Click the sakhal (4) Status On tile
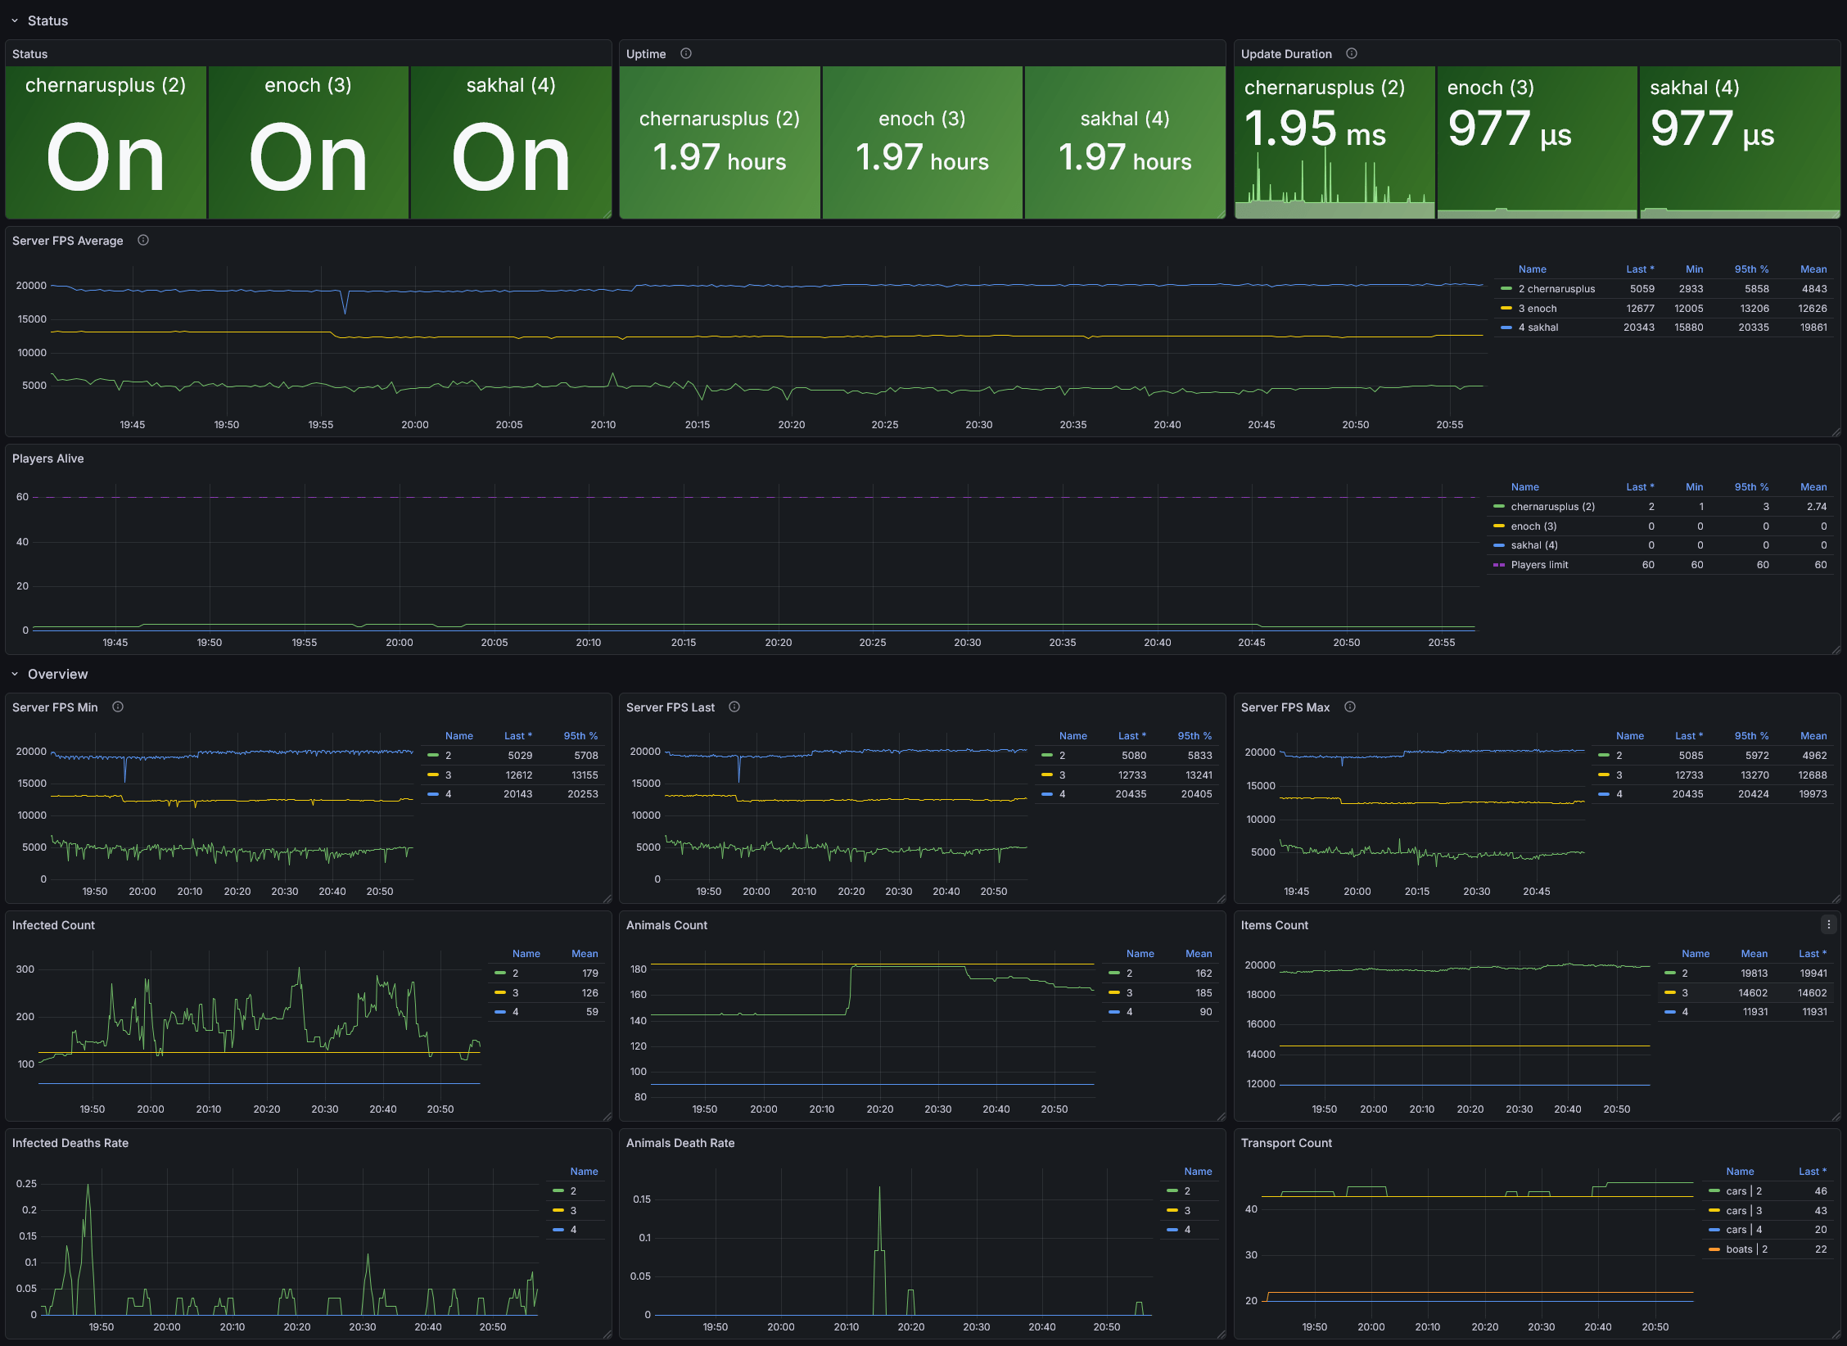This screenshot has height=1346, width=1847. pyautogui.click(x=510, y=143)
